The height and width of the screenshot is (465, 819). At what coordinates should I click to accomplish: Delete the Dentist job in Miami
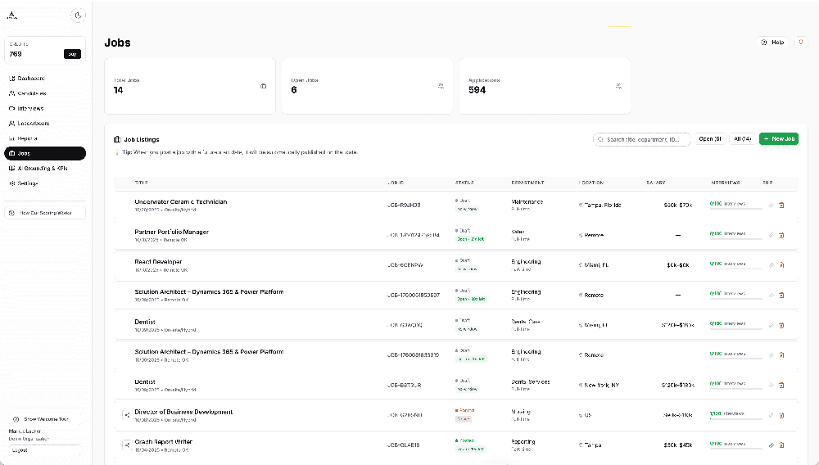point(782,325)
